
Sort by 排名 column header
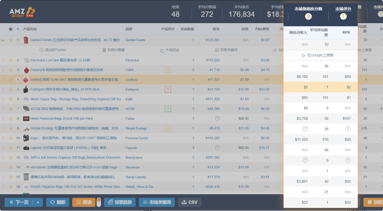pyautogui.click(x=216, y=29)
